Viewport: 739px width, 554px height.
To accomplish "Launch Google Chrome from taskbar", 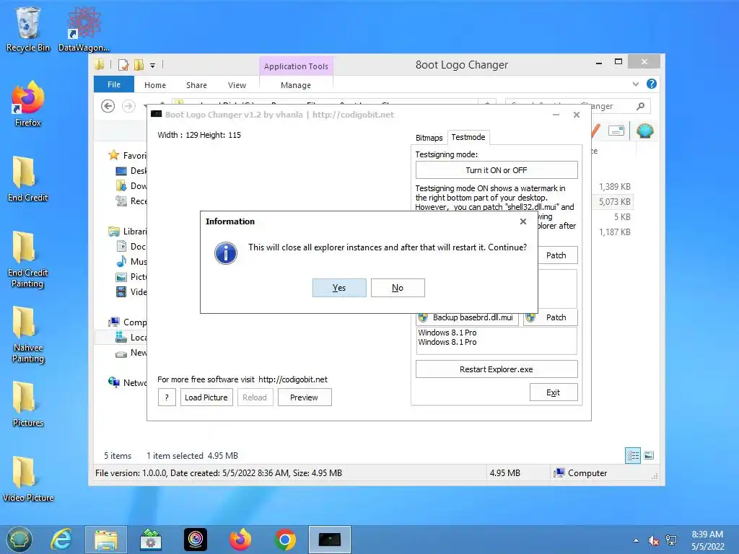I will [284, 540].
